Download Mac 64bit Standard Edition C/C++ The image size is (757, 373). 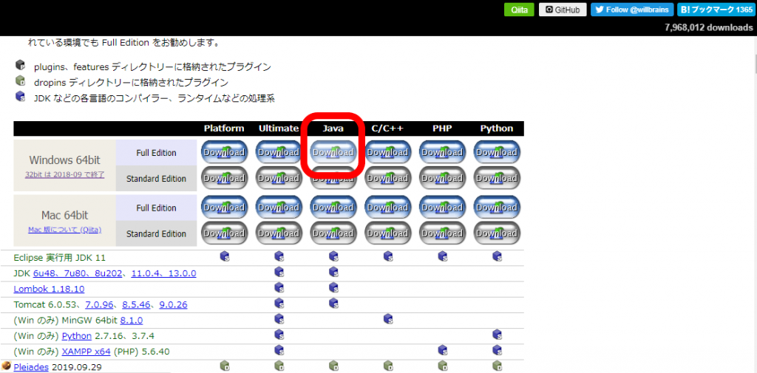coord(387,233)
